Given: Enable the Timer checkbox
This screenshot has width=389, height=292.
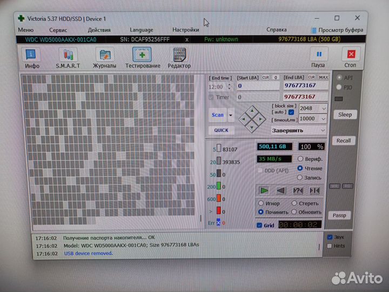Looking at the screenshot, I should pos(211,97).
